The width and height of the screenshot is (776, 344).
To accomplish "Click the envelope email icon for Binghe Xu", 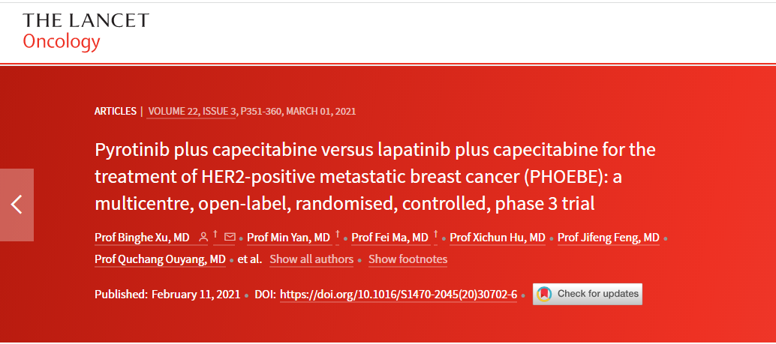I will tap(230, 238).
